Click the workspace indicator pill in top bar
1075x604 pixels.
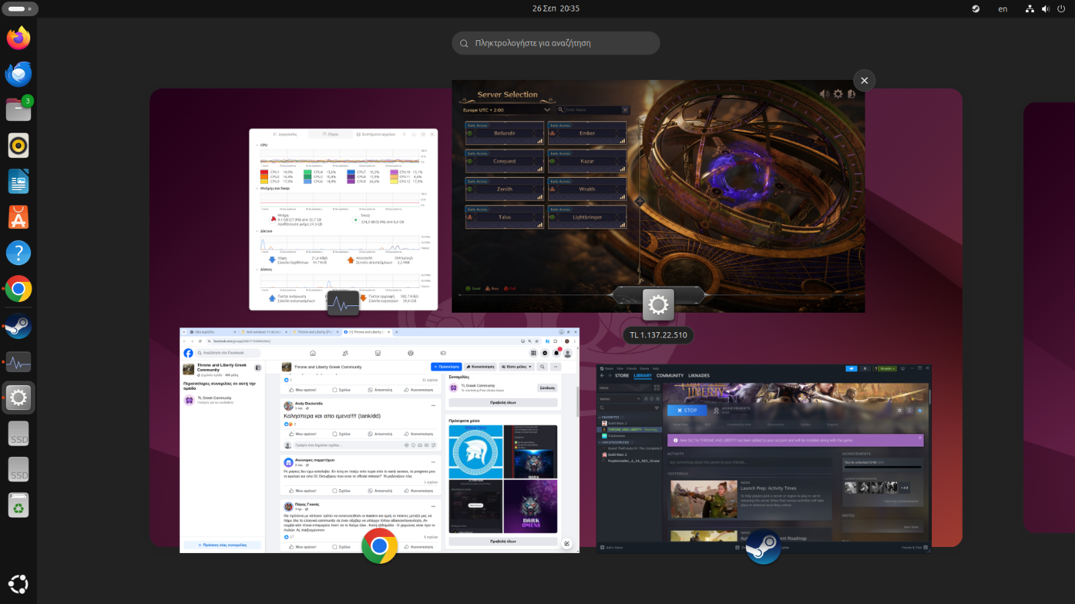[19, 9]
